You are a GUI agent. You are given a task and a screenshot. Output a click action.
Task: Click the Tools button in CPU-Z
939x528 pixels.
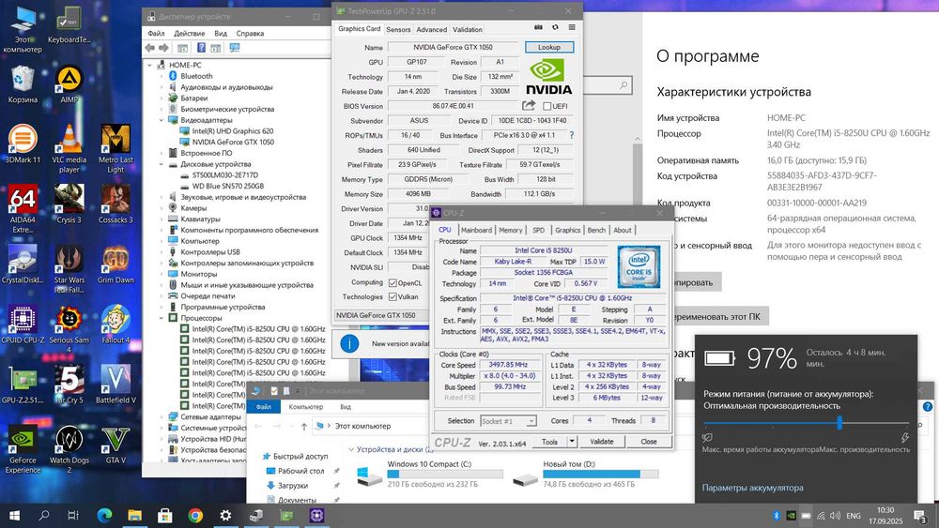(549, 442)
